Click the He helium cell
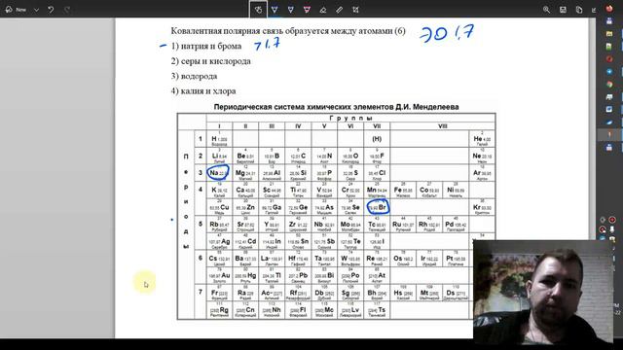This screenshot has width=623, height=350. [482, 139]
